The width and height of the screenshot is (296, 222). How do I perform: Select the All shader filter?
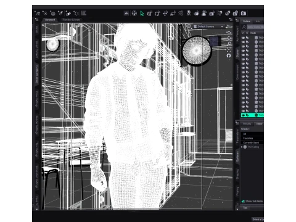252,134
